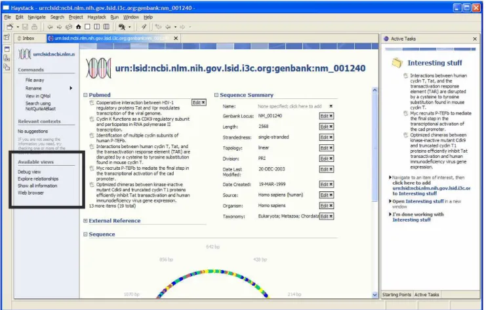486x310 pixels.
Task: Open the New wizard dropdown arrow
Action: [18, 27]
